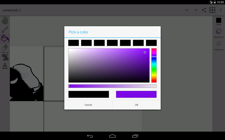Screen dimensions: 225x140
Task: Choose the sixth black preset swatch
Action: tap(138, 43)
